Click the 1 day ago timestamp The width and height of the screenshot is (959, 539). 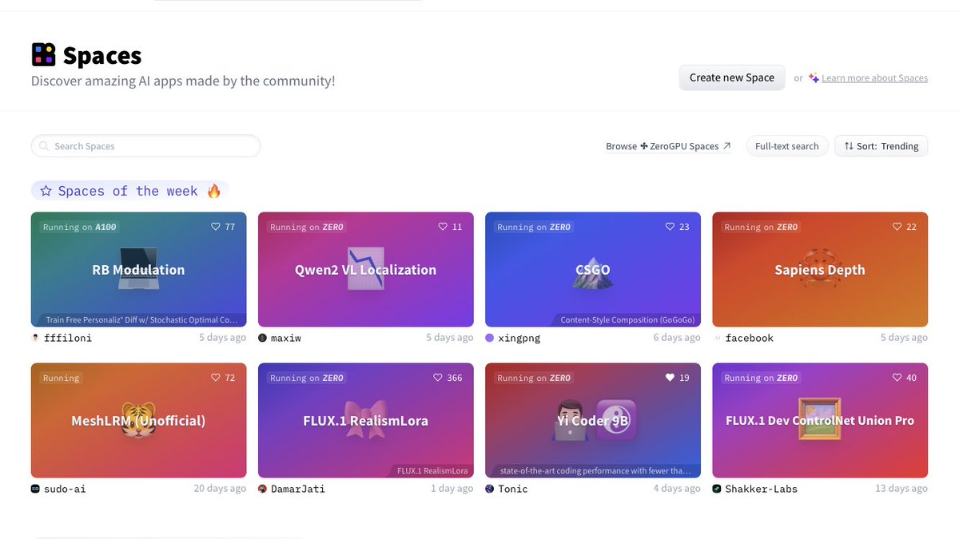[452, 489]
